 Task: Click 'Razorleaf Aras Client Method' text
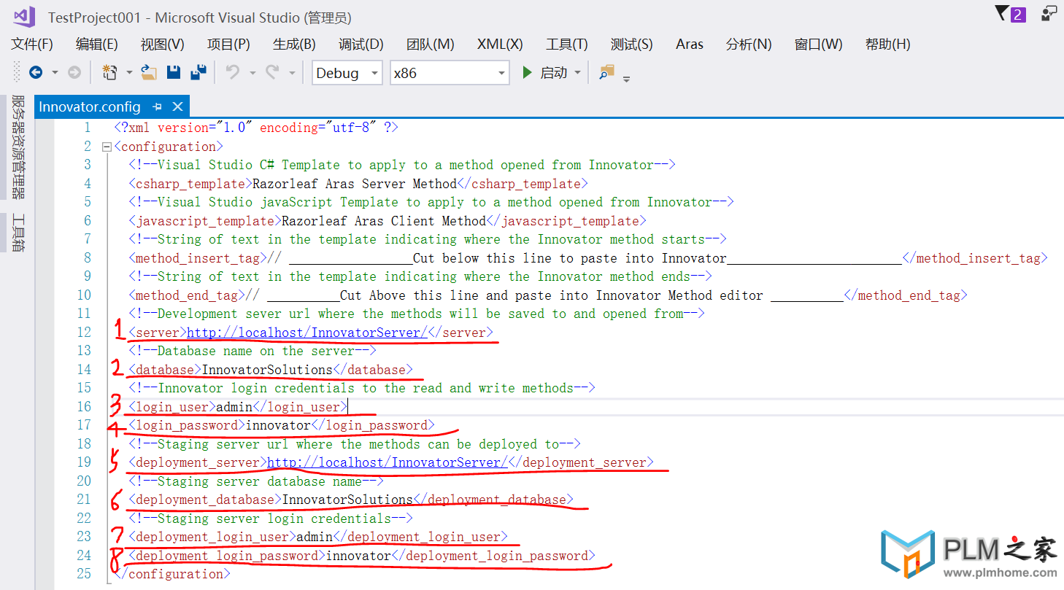[x=384, y=221]
